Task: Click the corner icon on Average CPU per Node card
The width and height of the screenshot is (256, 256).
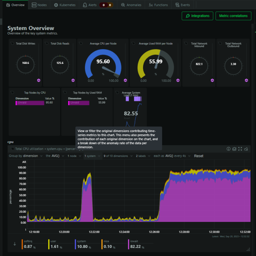Action: [81, 43]
